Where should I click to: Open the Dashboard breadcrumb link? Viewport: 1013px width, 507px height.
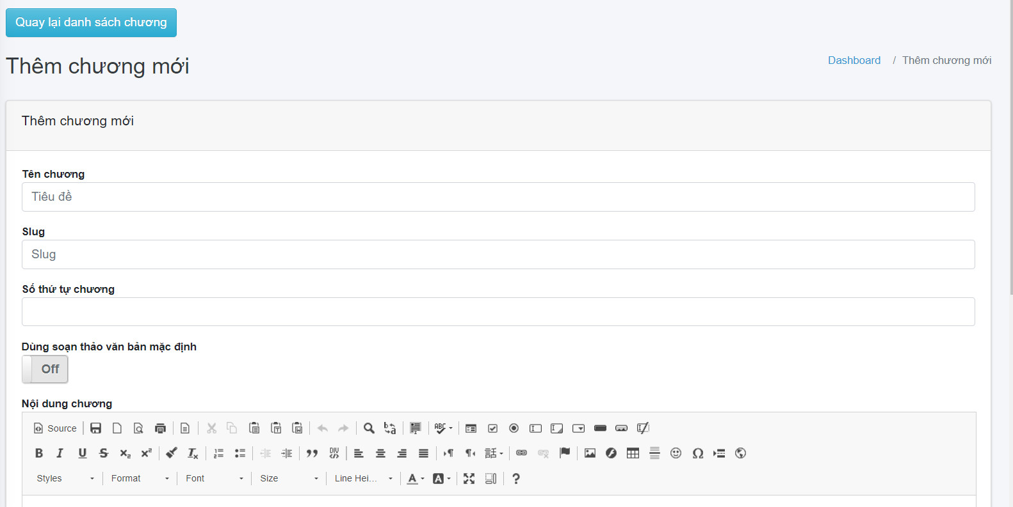(x=854, y=60)
